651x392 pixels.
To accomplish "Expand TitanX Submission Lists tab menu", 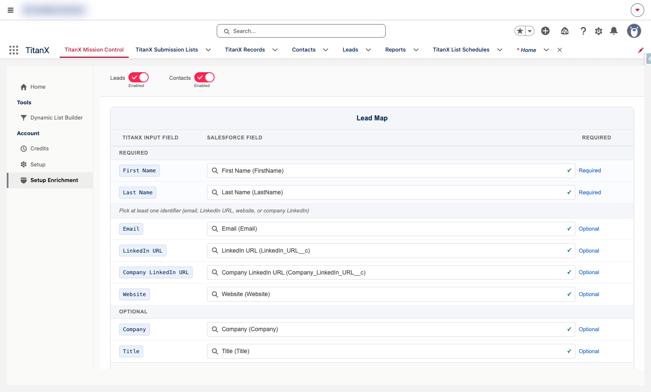I will tap(208, 50).
